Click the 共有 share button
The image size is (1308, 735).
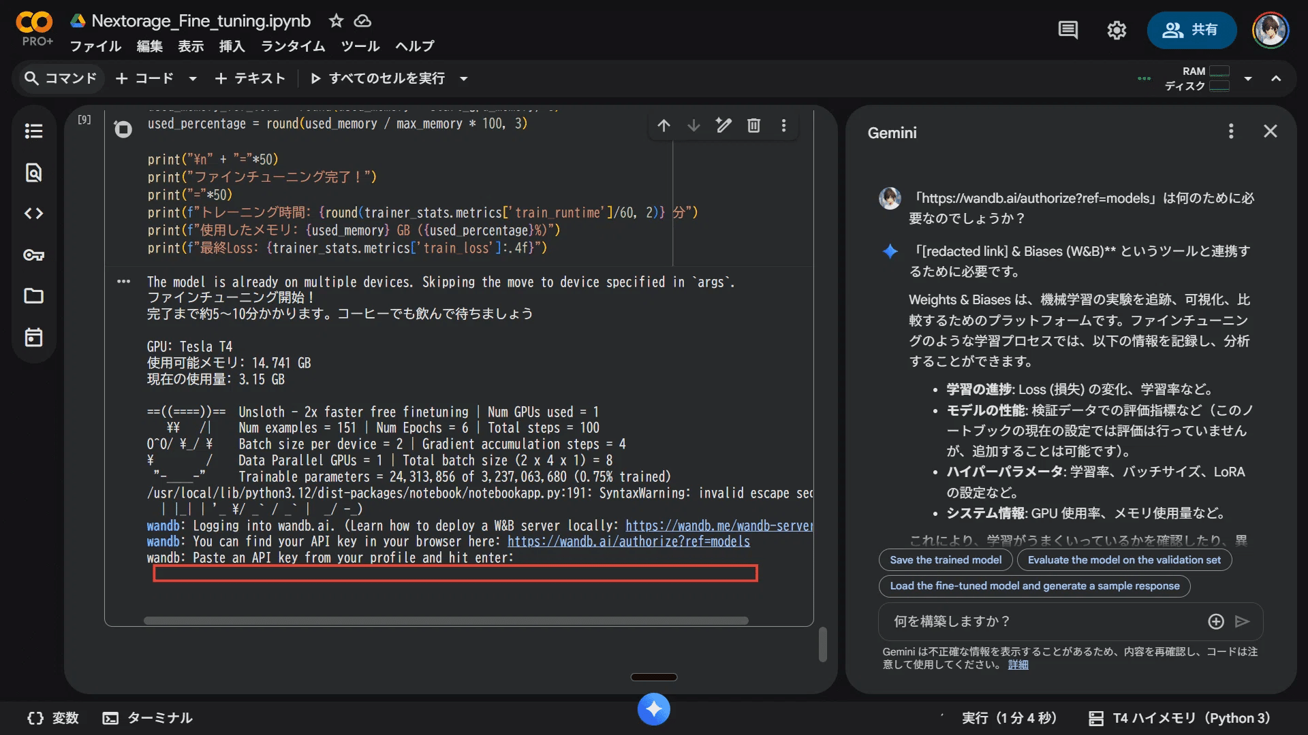pyautogui.click(x=1192, y=30)
